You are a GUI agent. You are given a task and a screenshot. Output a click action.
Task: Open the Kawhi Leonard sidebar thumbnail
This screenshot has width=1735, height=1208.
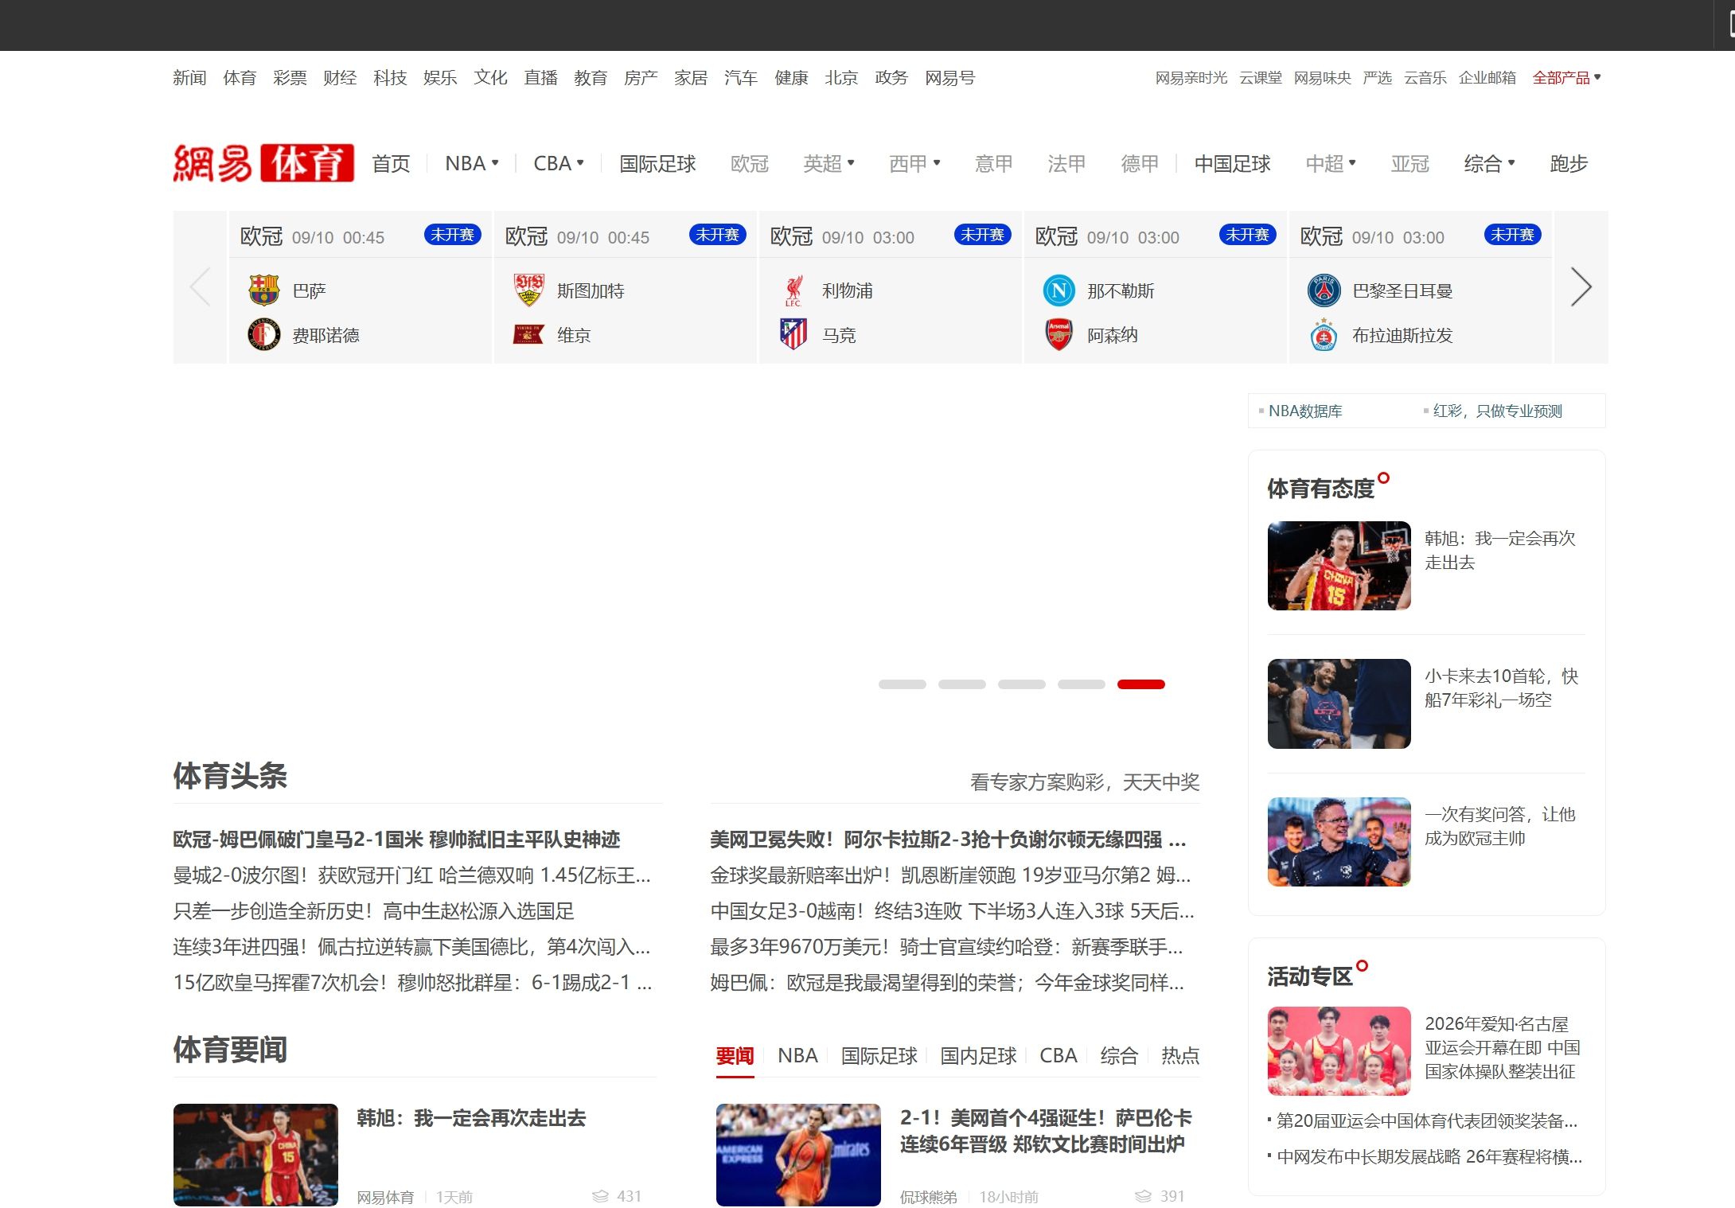click(1339, 703)
